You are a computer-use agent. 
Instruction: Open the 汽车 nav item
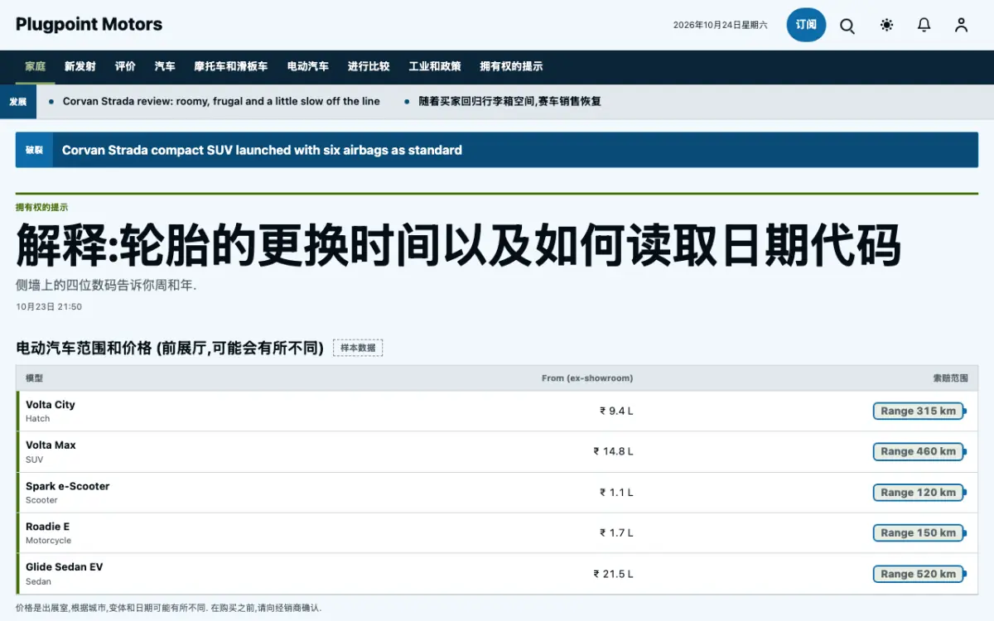coord(165,66)
